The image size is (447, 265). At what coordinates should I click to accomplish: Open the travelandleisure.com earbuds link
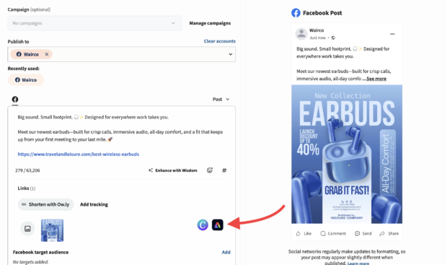coord(79,155)
